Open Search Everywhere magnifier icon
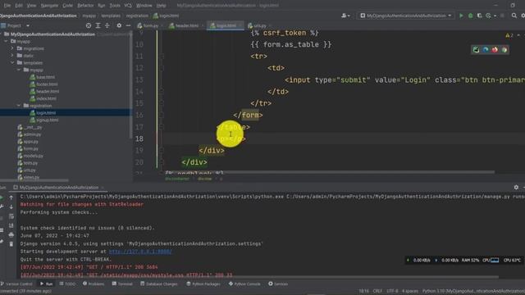The height and width of the screenshot is (295, 525). (514, 16)
